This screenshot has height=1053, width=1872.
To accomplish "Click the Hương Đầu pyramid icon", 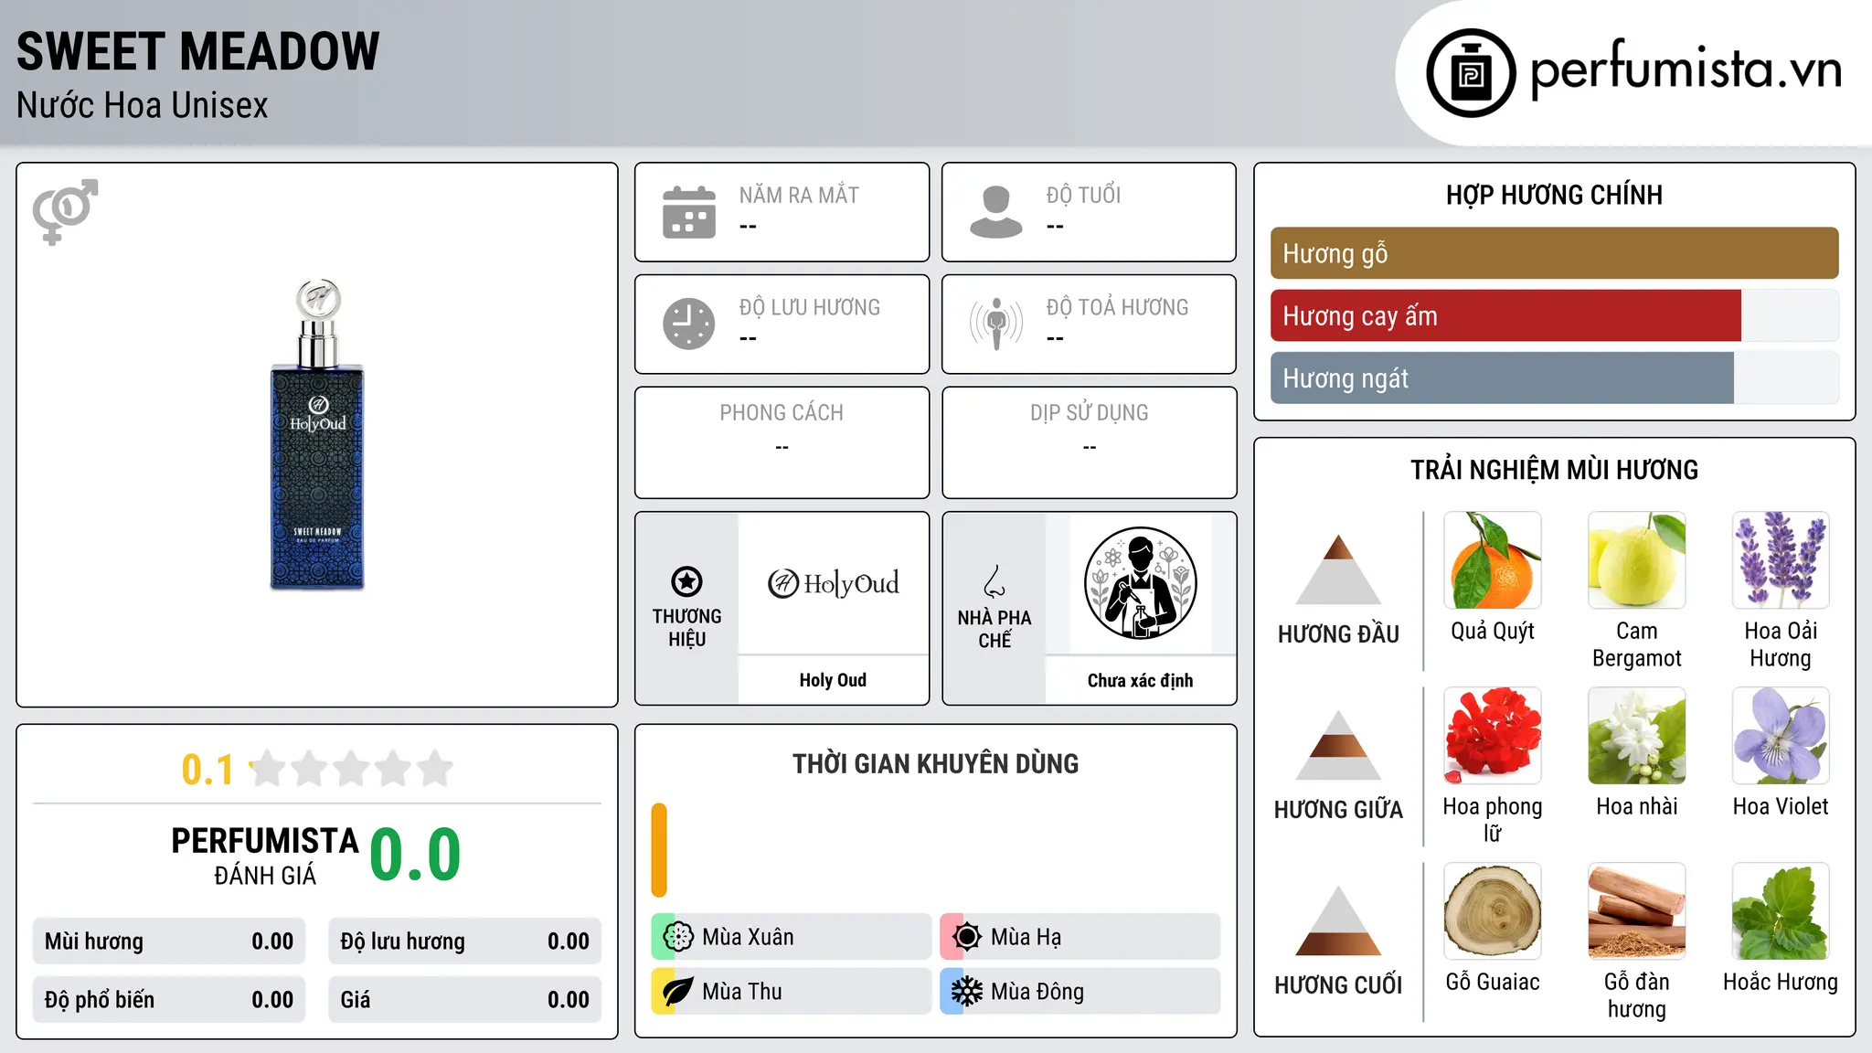I will [1338, 569].
